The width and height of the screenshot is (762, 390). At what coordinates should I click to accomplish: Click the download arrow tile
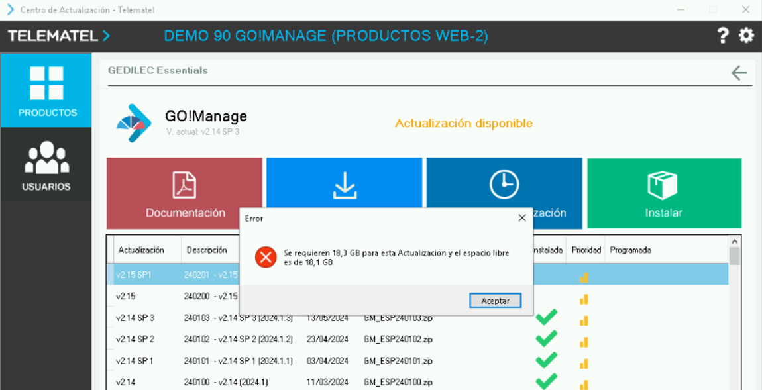click(x=345, y=183)
